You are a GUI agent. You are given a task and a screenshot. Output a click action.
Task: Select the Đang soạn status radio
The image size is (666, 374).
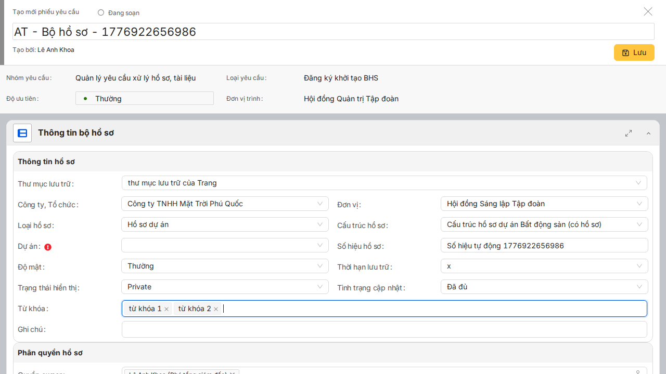pyautogui.click(x=101, y=12)
